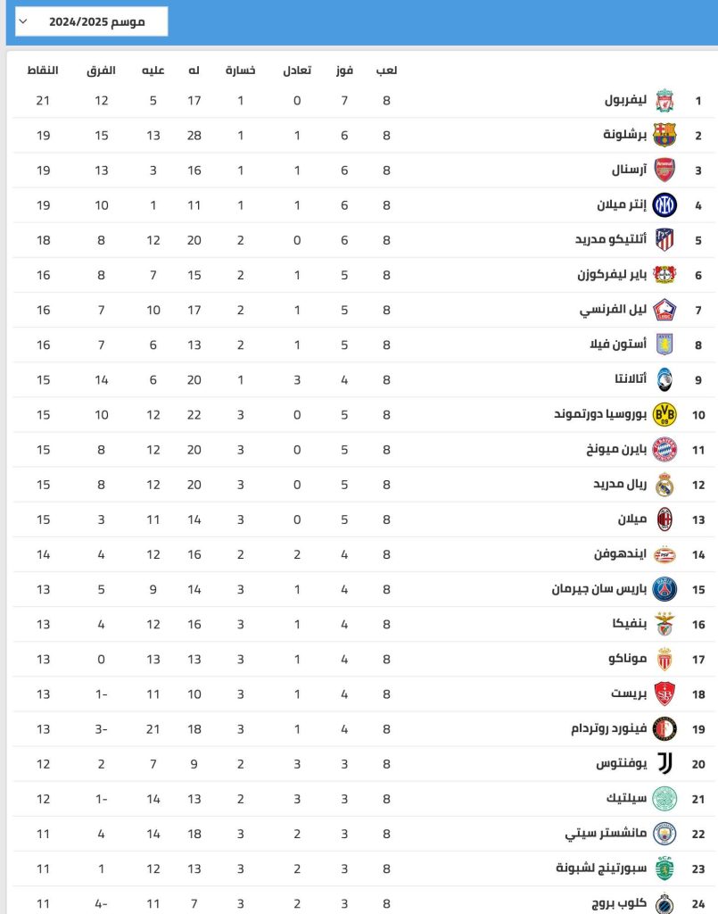The width and height of the screenshot is (718, 914).
Task: Click the Inter Milan badge
Action: (x=664, y=205)
